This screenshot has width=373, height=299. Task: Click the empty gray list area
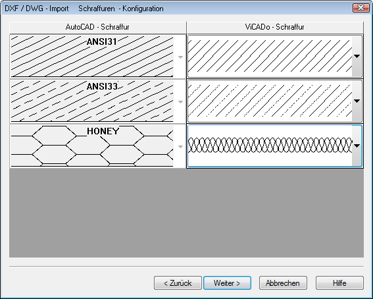point(187,213)
